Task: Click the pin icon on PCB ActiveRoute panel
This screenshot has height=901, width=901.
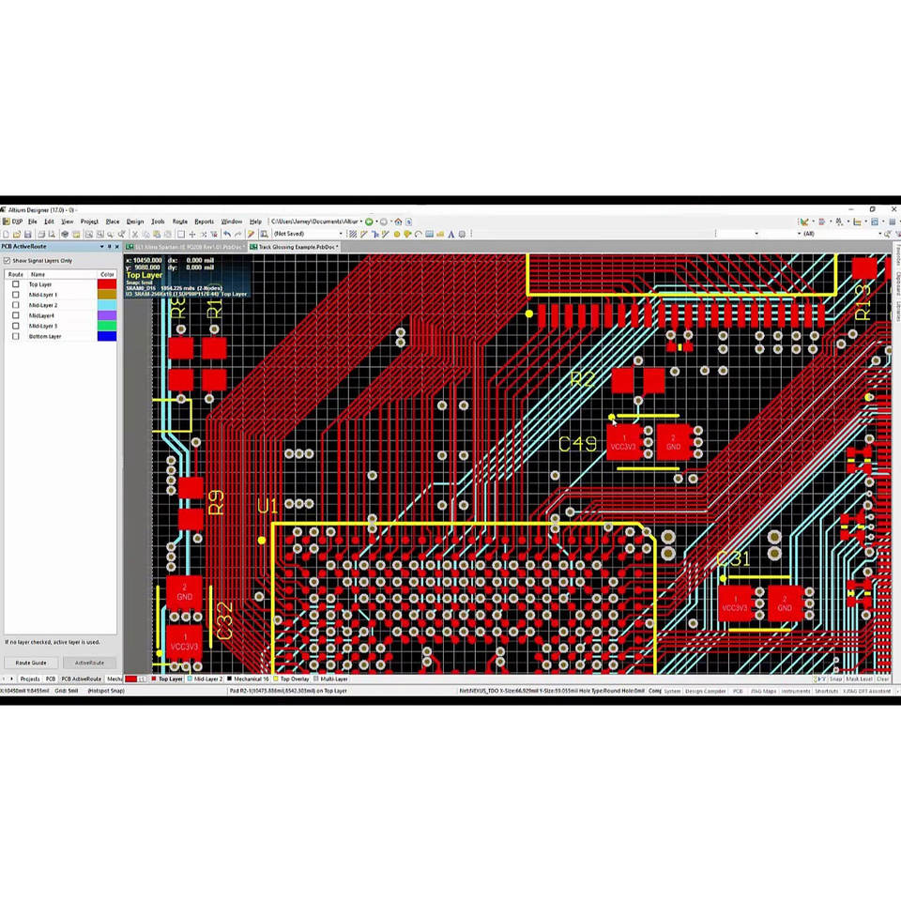Action: [109, 247]
